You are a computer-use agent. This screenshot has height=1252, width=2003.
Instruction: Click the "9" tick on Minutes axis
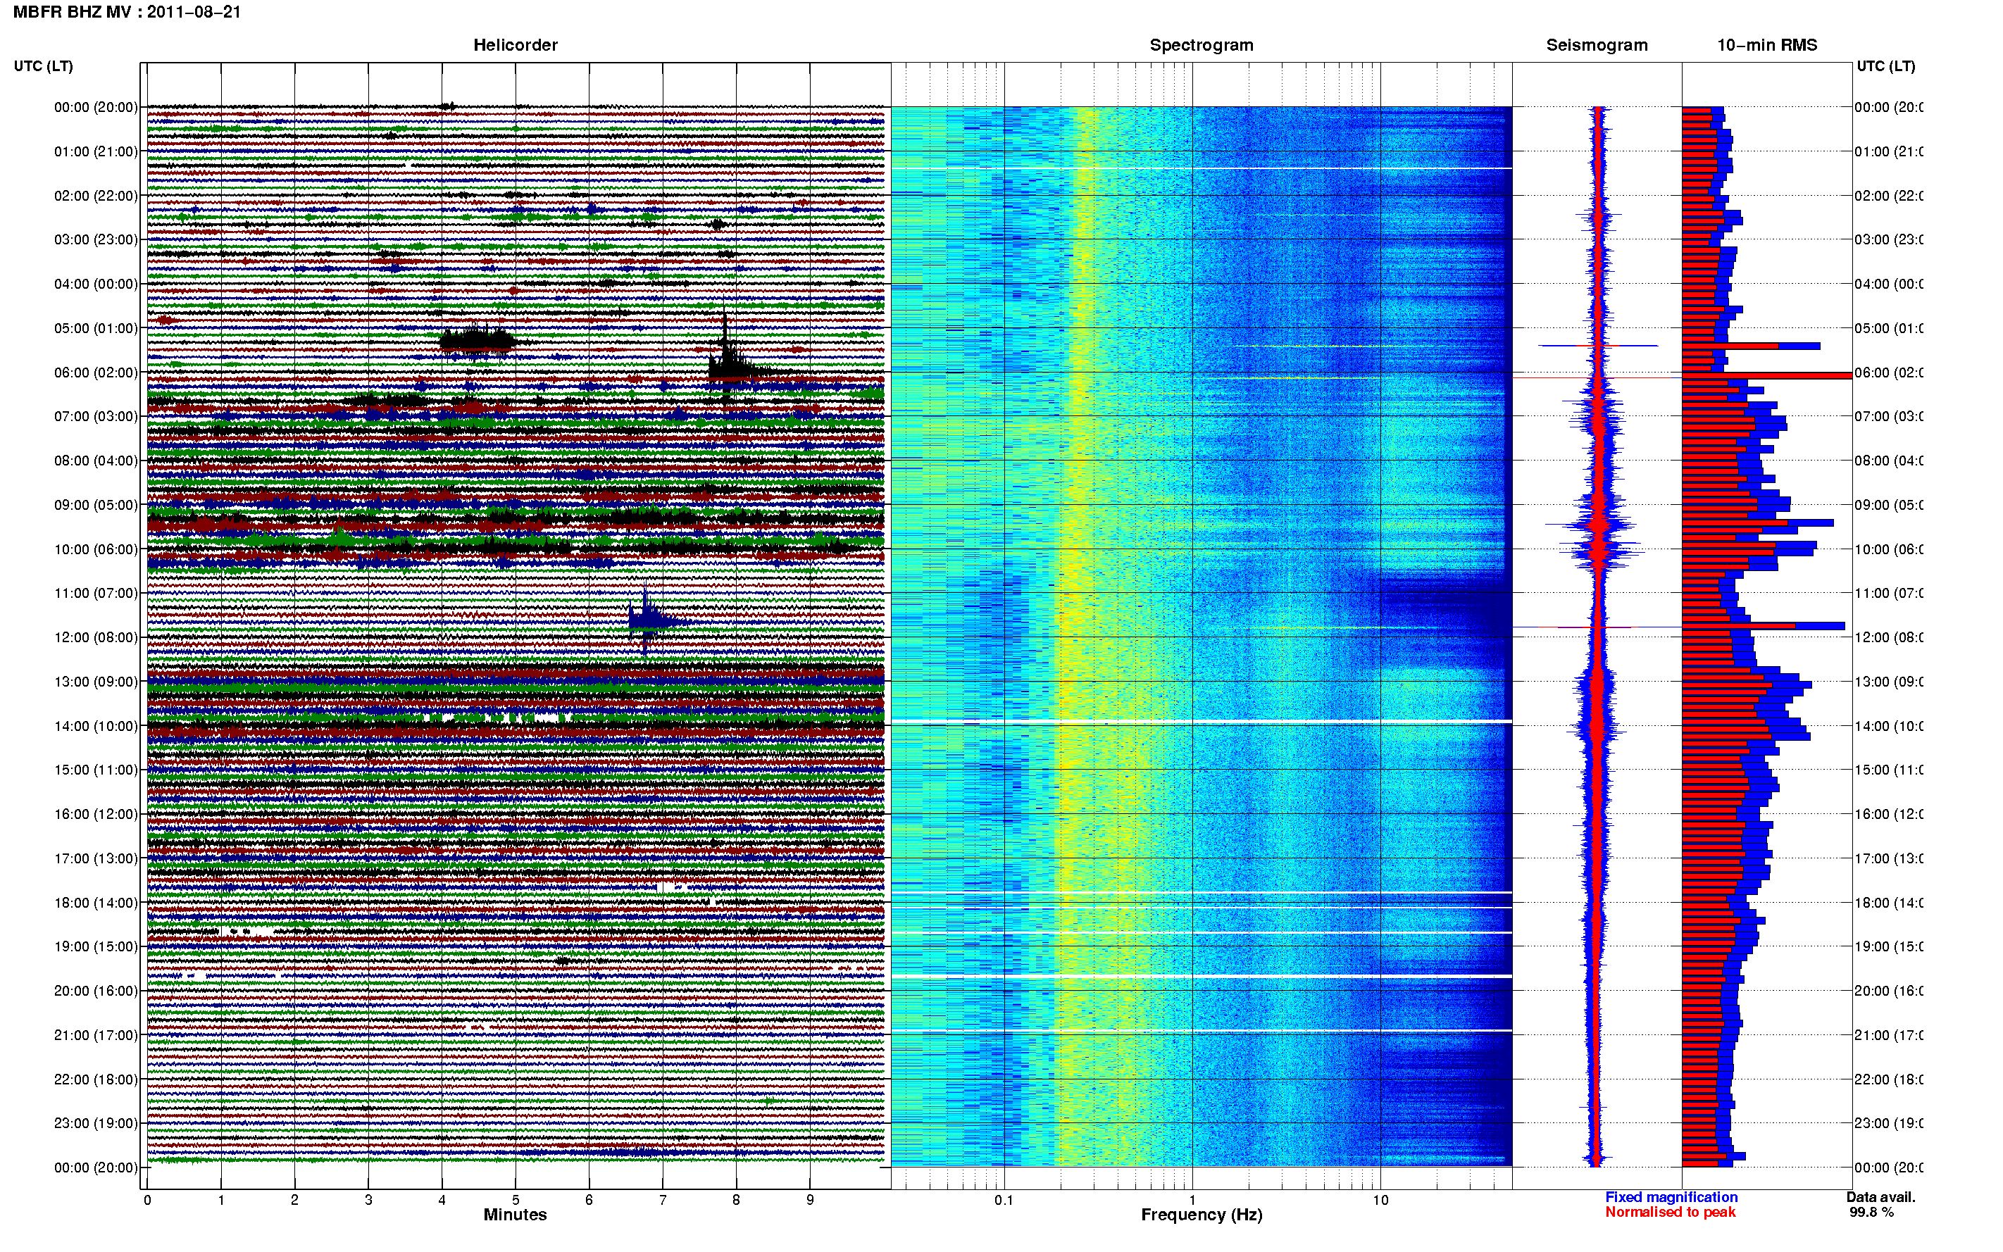click(810, 1200)
